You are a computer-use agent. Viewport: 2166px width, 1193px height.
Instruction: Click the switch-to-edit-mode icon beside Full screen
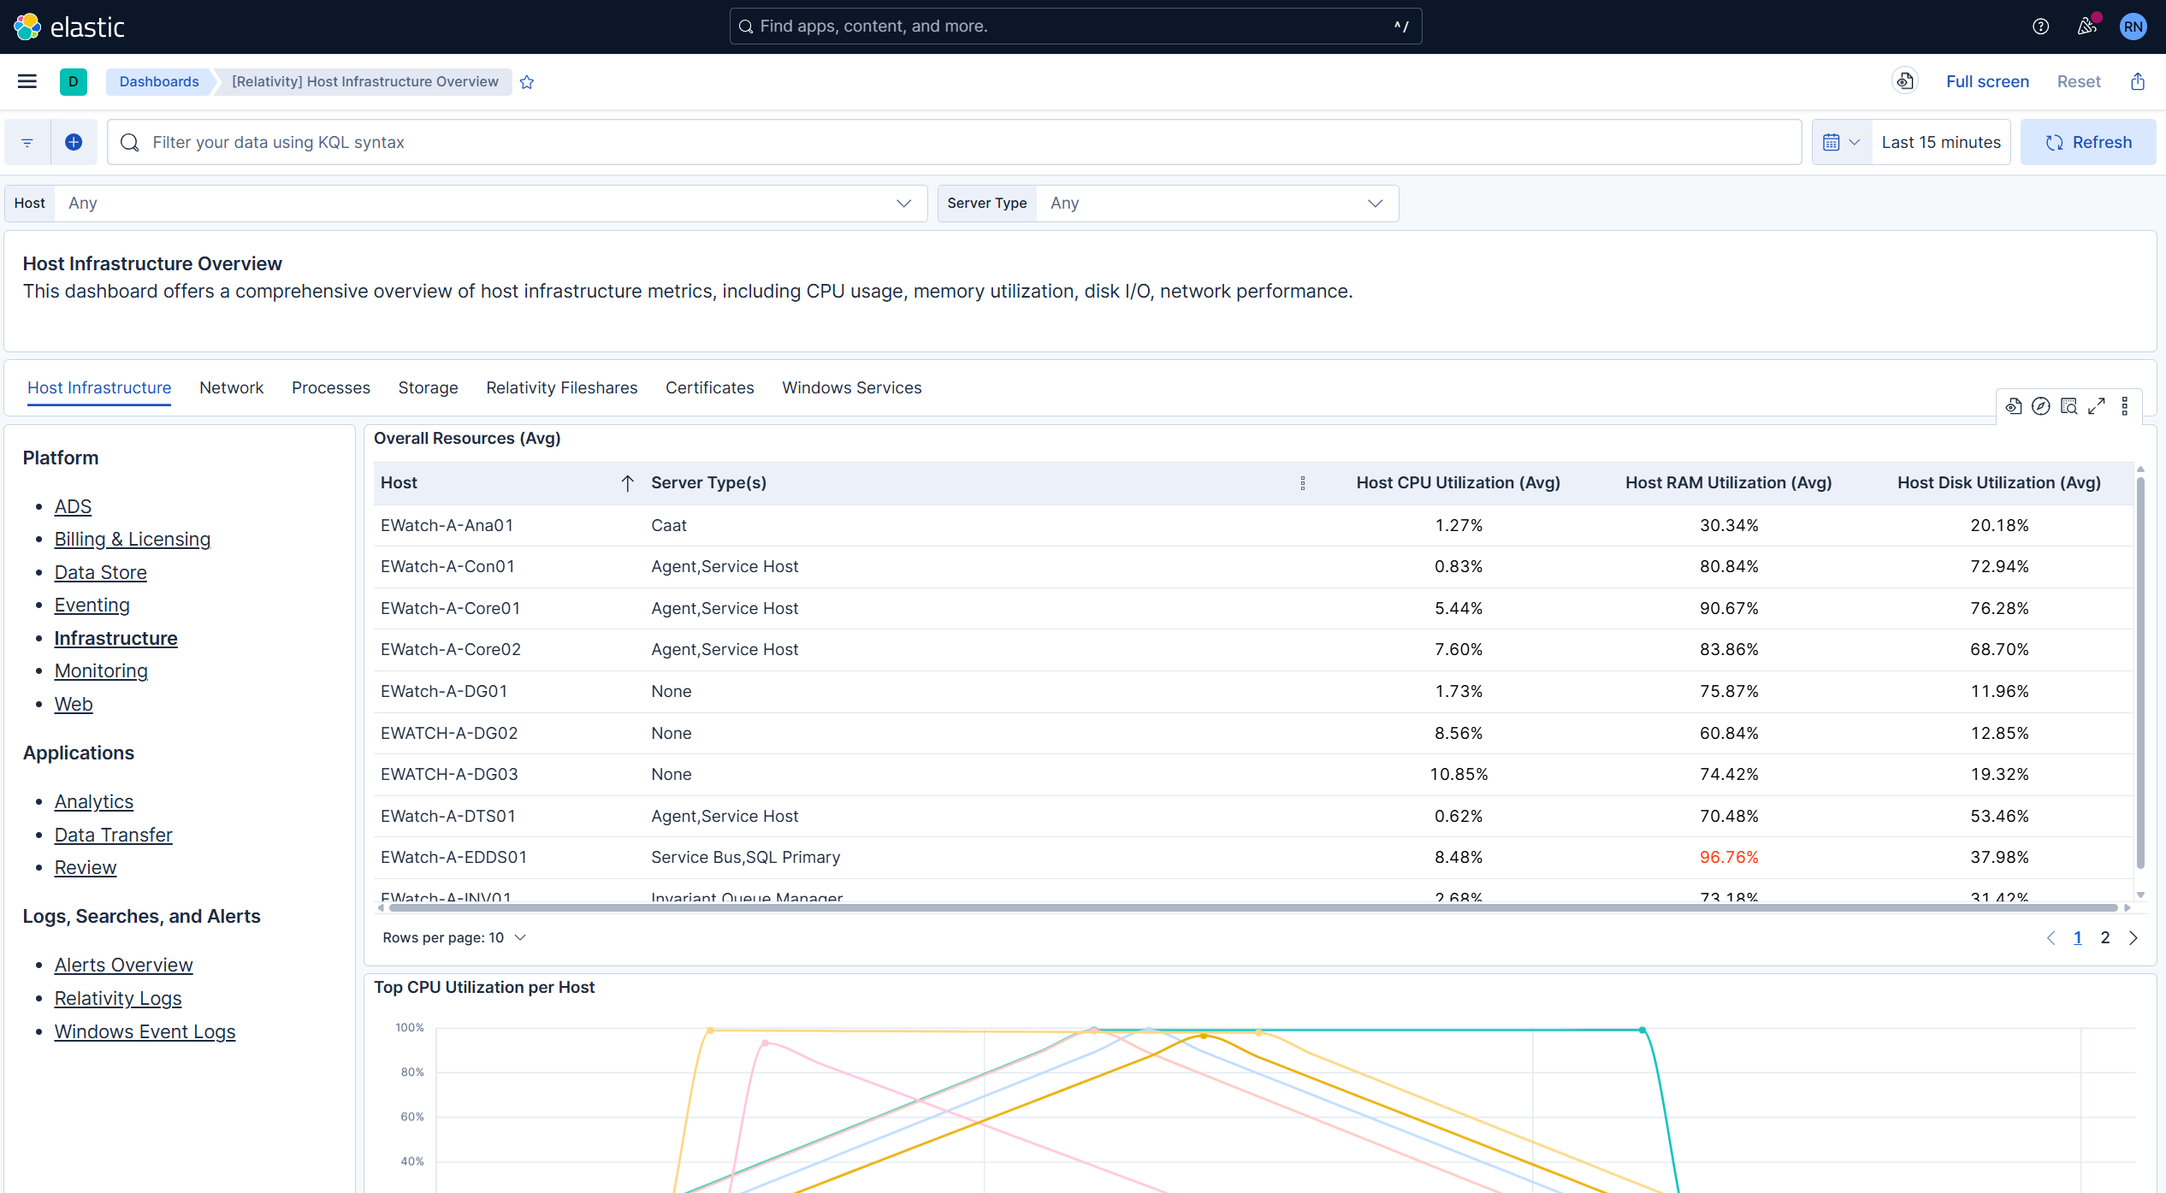1905,81
